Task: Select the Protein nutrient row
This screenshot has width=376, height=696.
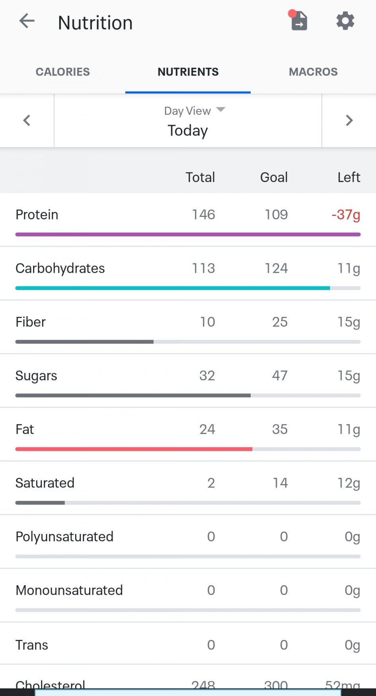Action: click(37, 215)
